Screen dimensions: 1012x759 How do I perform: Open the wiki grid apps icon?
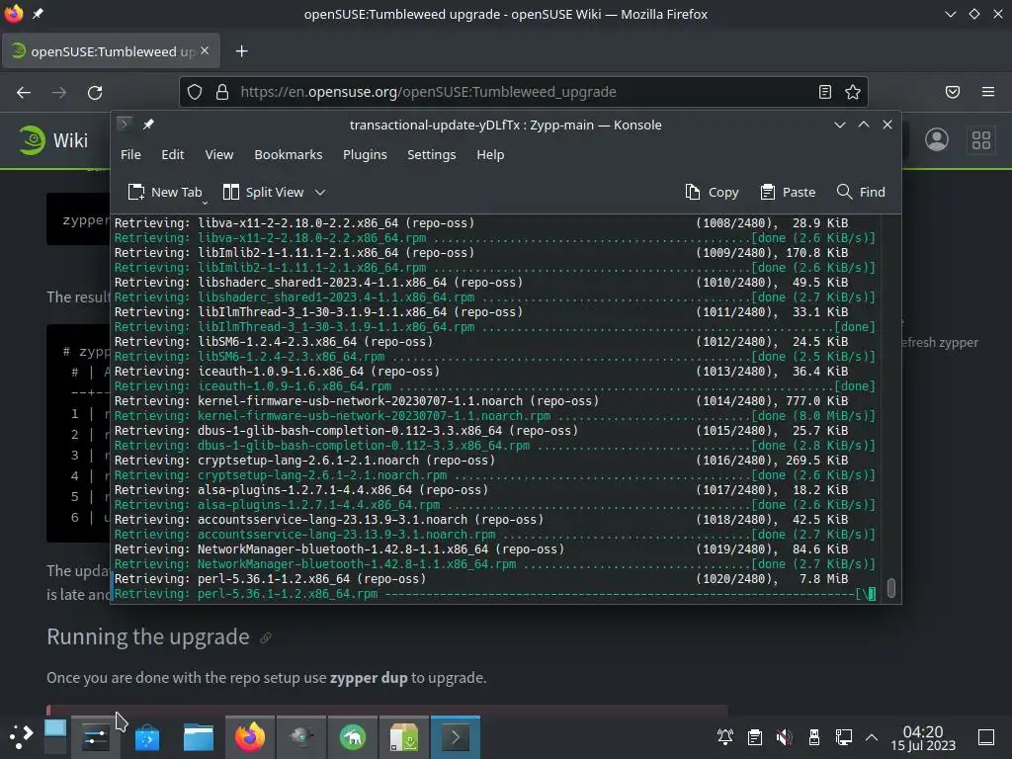tap(981, 140)
